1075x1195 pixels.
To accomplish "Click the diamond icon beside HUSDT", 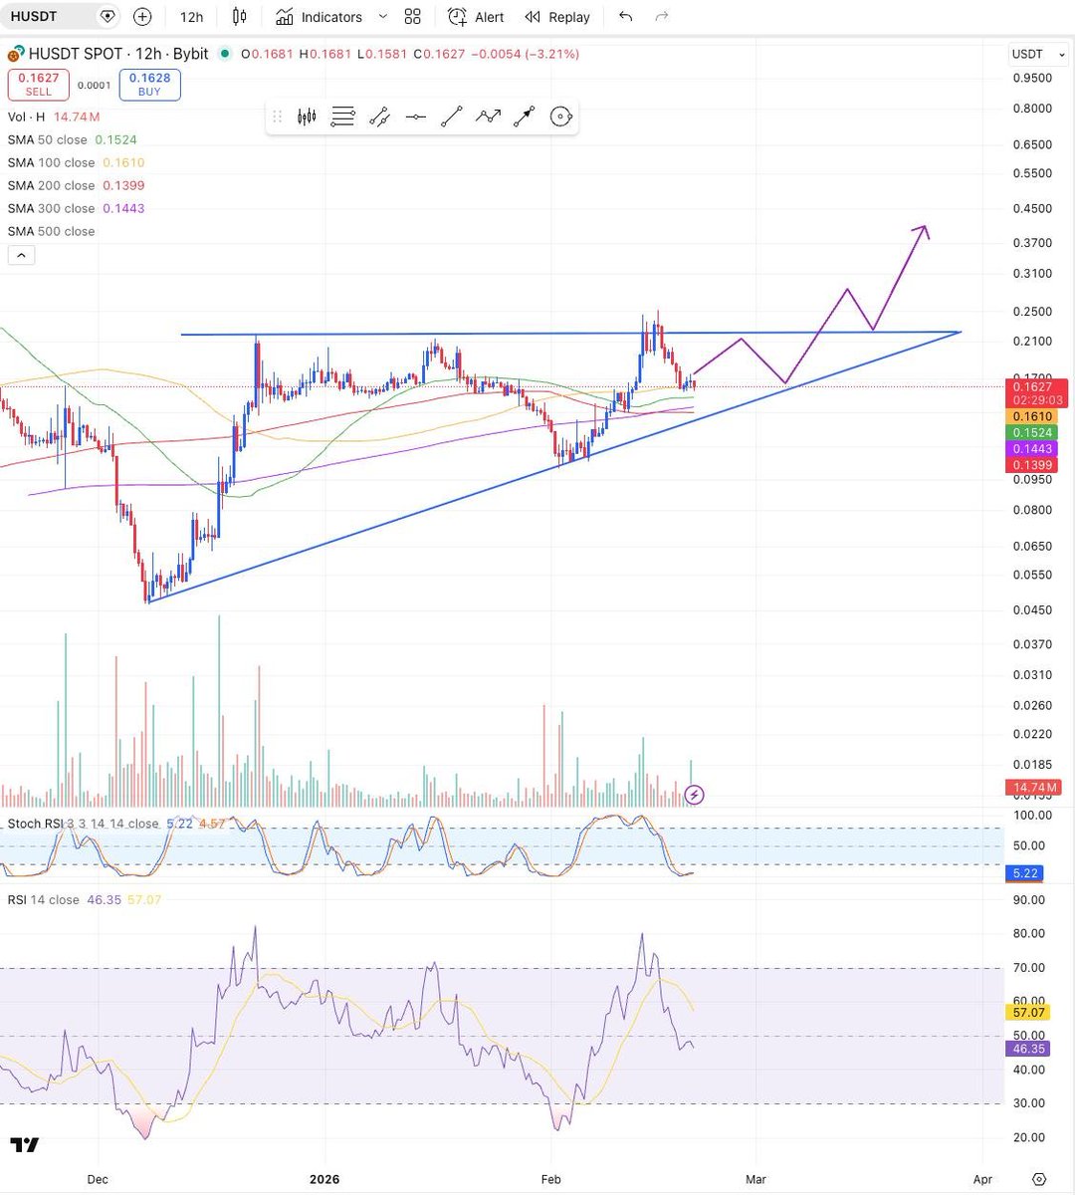I will 108,17.
